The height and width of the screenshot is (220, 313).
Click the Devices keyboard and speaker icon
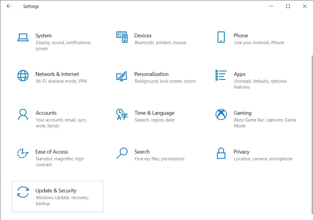[x=122, y=37]
